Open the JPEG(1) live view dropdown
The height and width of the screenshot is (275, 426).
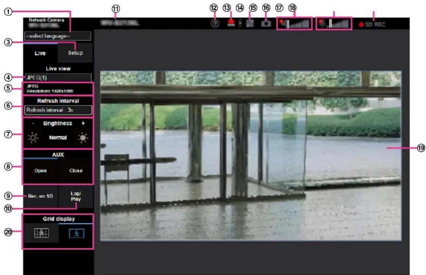tap(58, 78)
